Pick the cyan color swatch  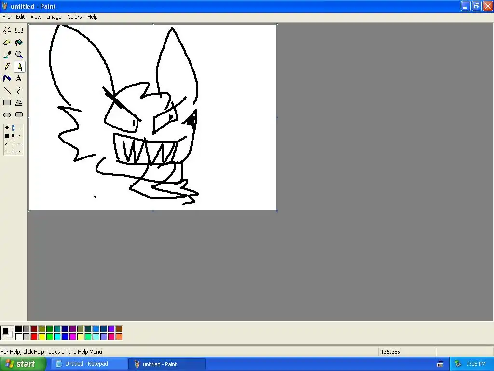click(57, 337)
